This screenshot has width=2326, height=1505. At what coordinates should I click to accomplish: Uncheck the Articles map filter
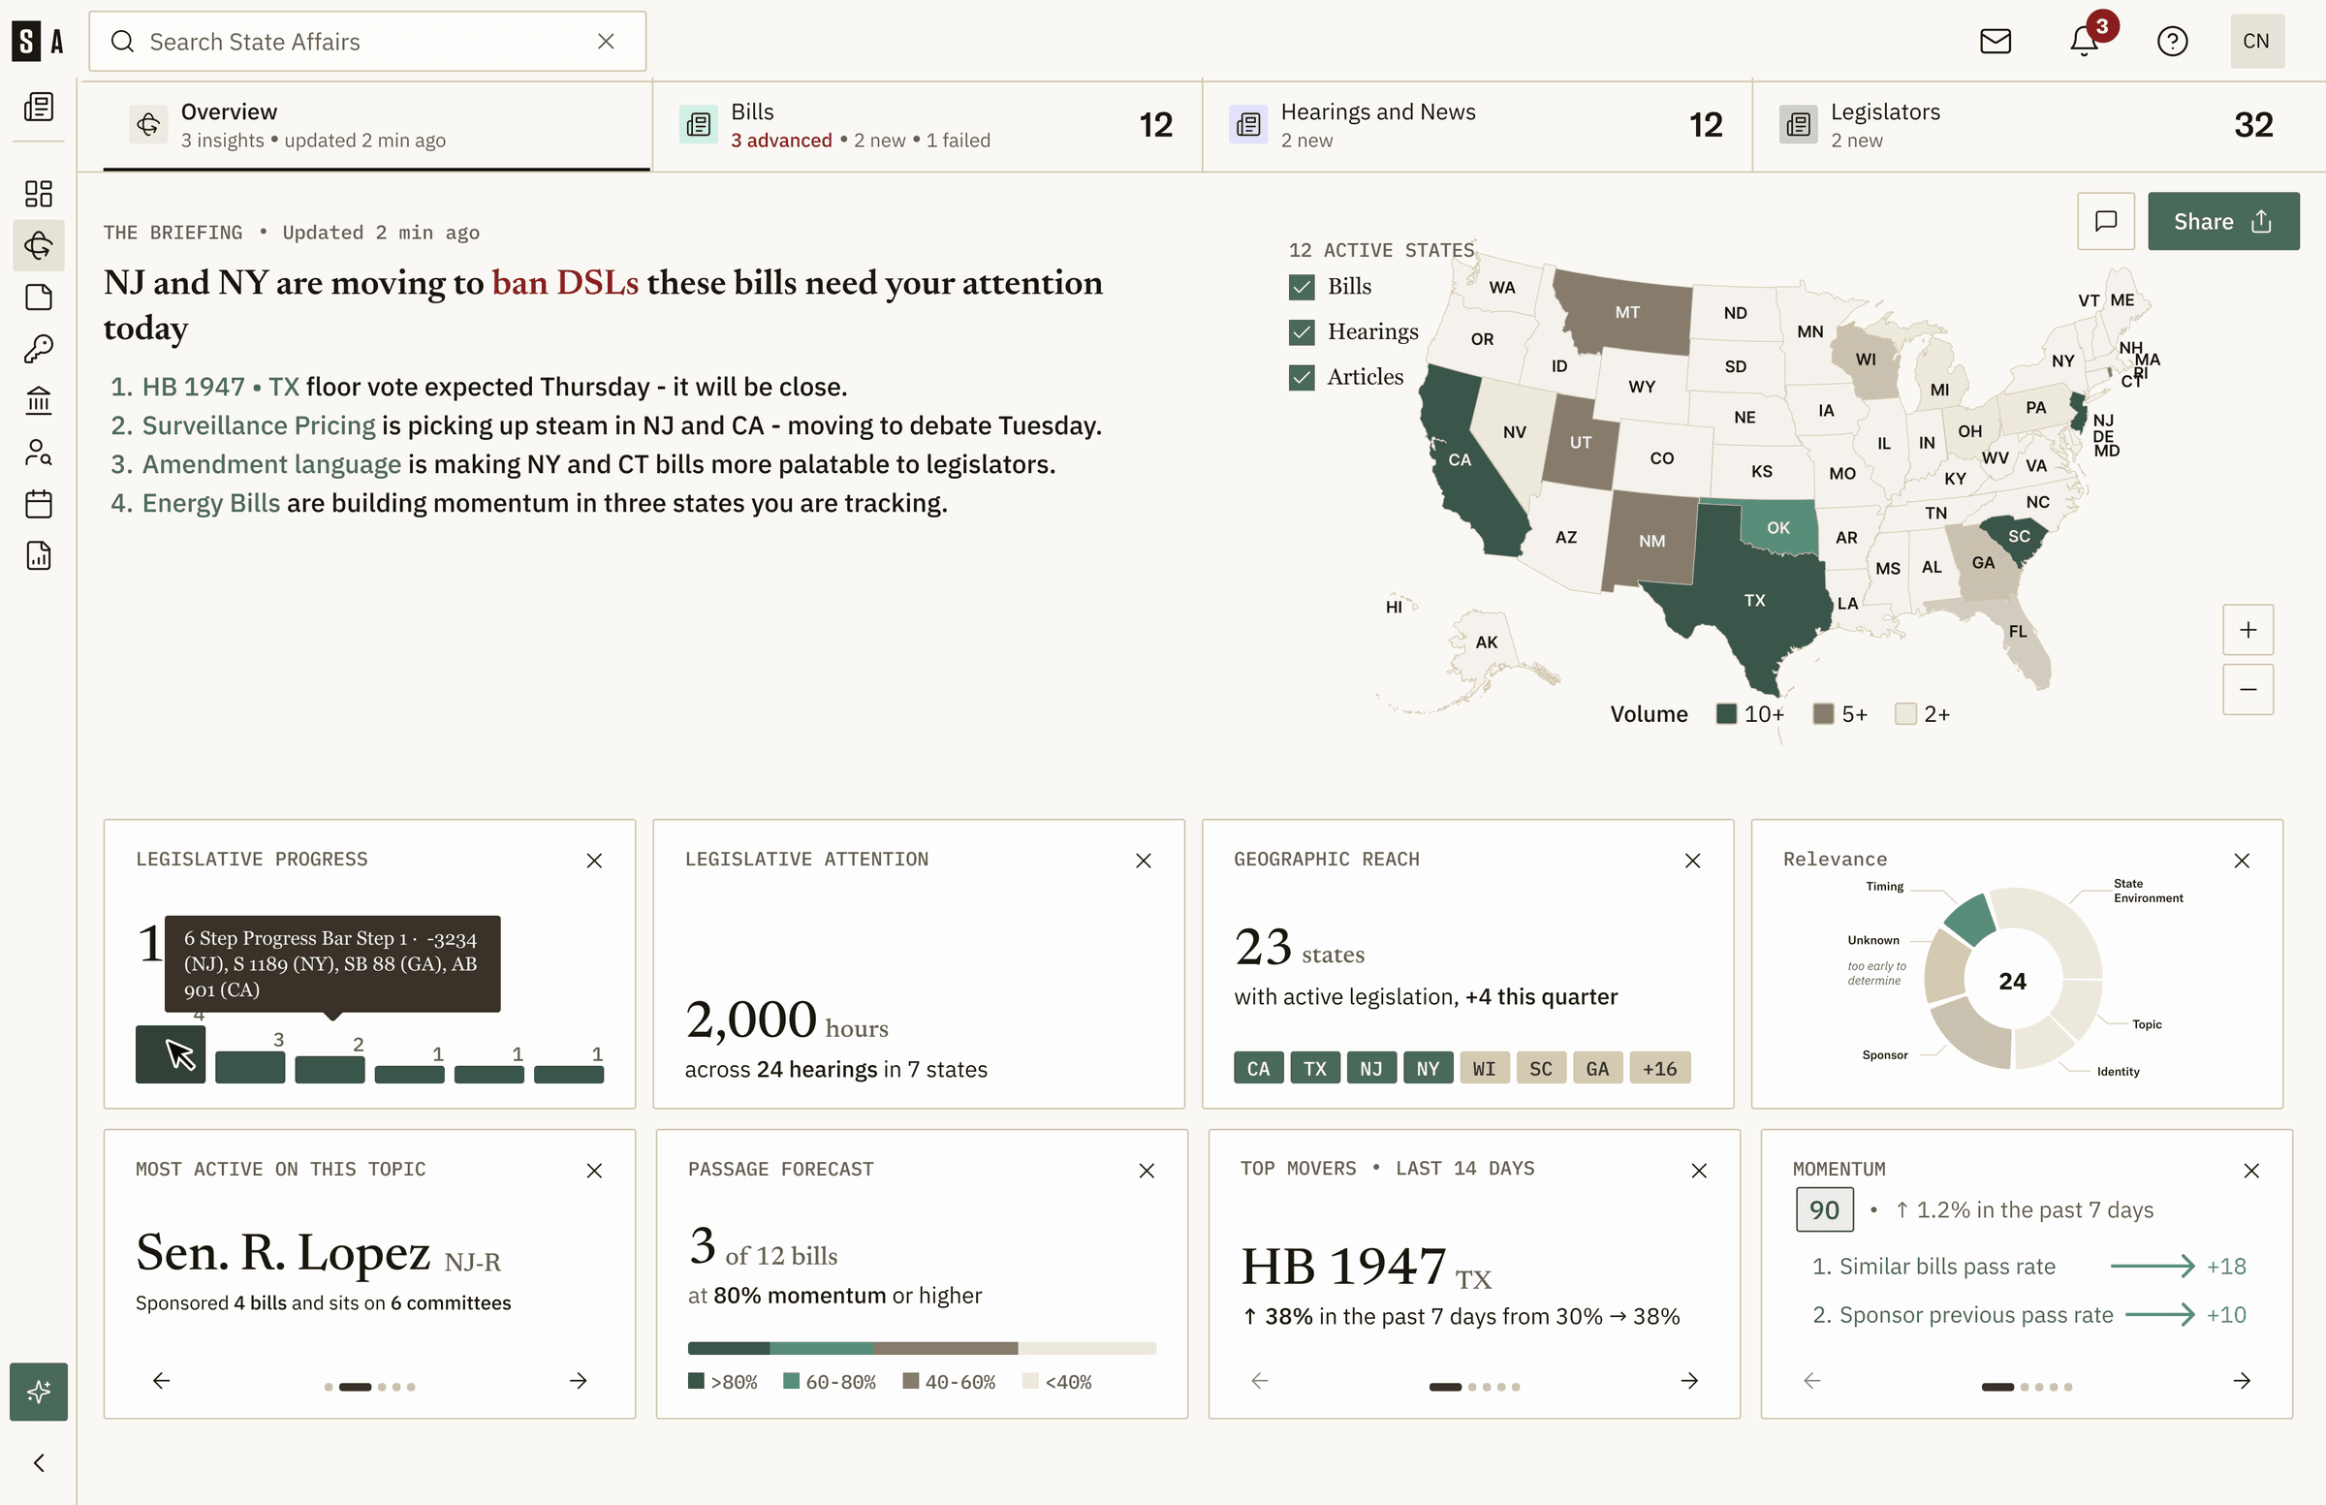coord(1302,377)
